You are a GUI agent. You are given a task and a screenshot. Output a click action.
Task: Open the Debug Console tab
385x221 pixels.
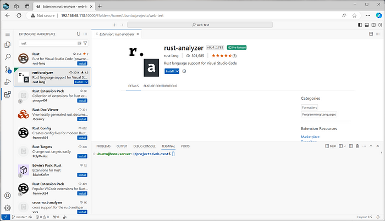[144, 146]
